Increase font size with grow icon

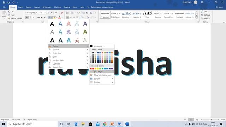pos(48,13)
